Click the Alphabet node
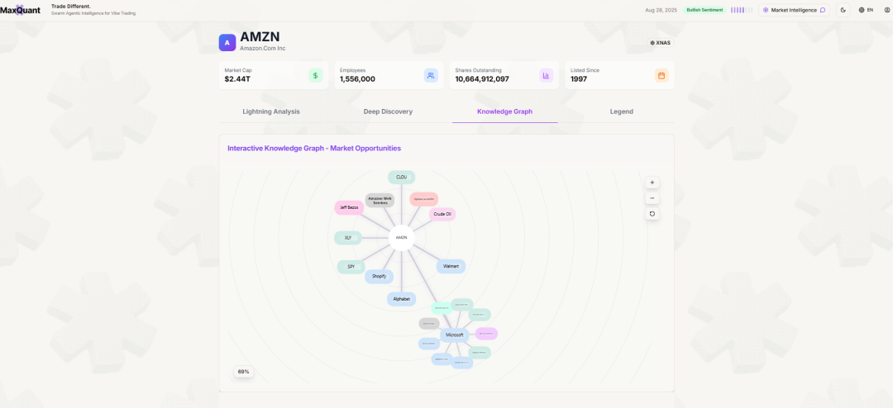 (x=402, y=299)
